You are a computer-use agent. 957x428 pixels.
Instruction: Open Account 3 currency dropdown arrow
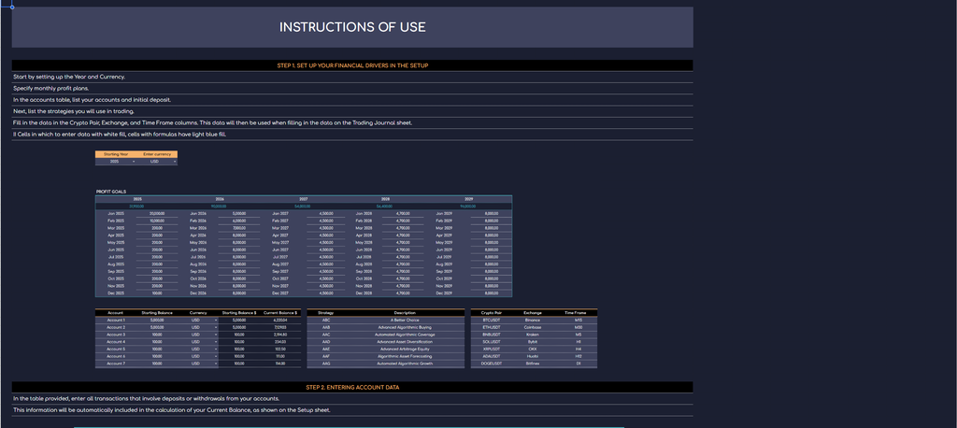pos(216,335)
